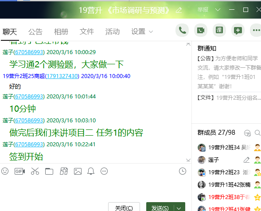
Task: Open message history clock icon
Action: tap(183, 171)
